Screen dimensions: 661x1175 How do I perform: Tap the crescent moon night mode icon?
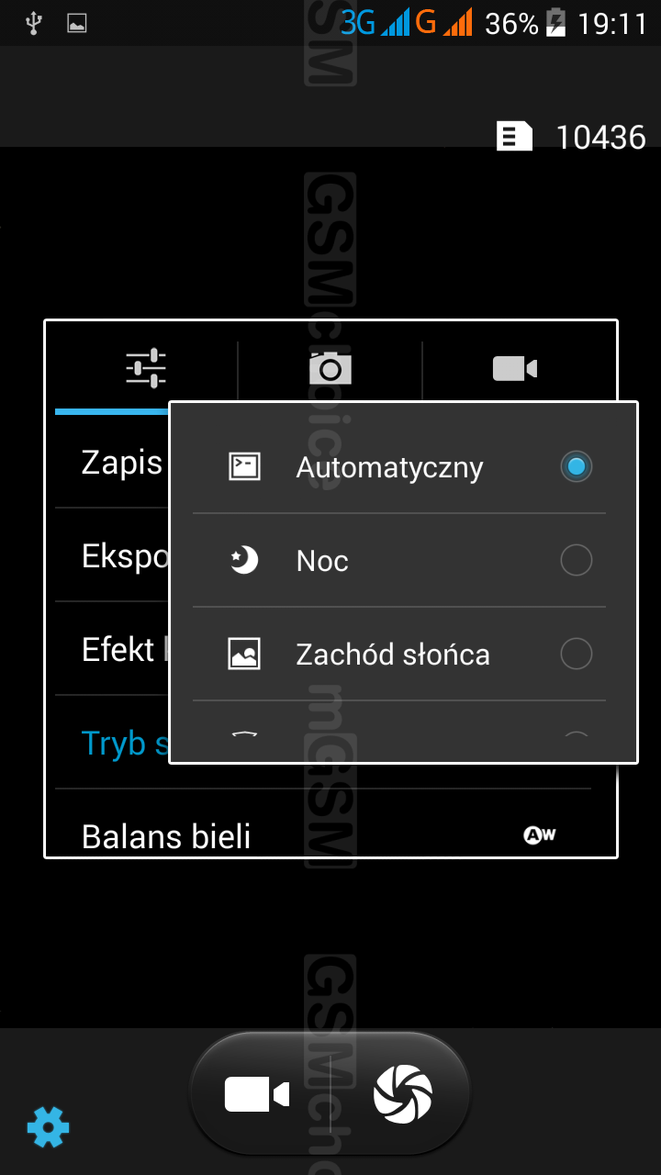[x=244, y=560]
